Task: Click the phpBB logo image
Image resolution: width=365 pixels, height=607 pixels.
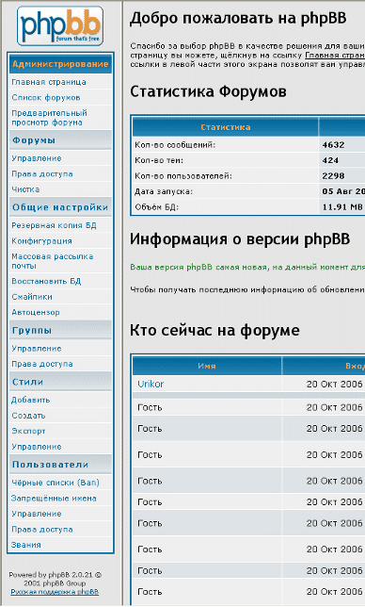Action: coord(60,26)
